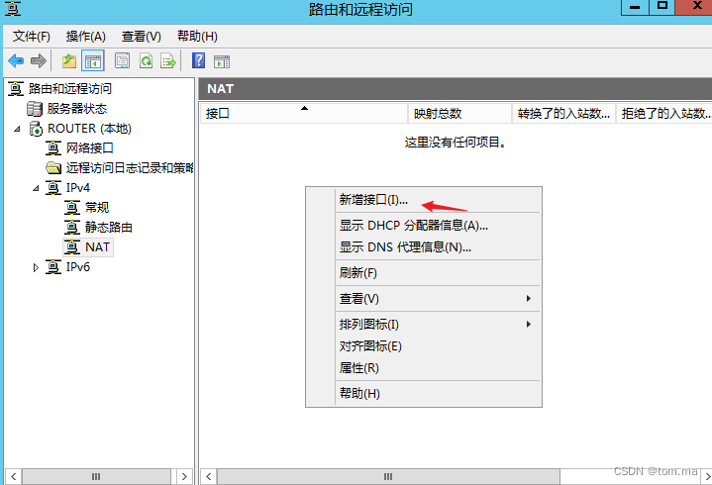Select 静态路由 label under IPv4
Viewport: 712px width, 485px height.
[x=109, y=228]
